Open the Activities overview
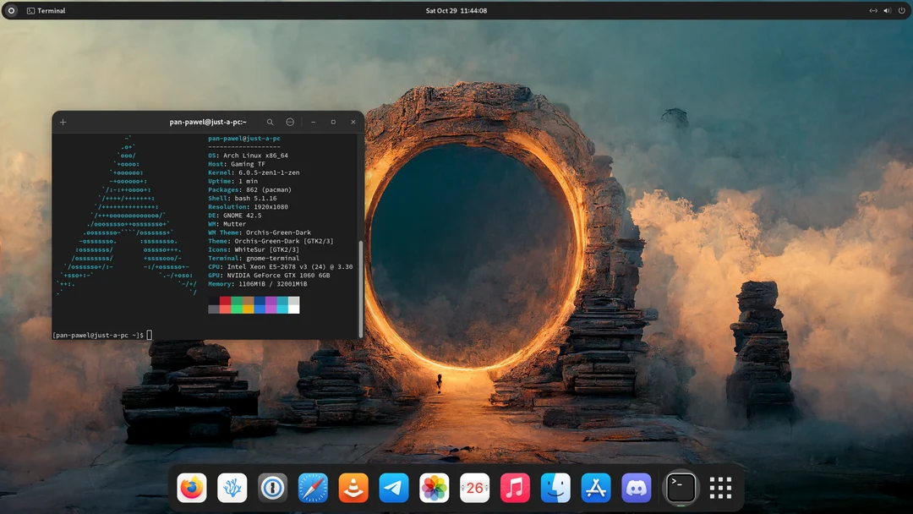 (11, 10)
